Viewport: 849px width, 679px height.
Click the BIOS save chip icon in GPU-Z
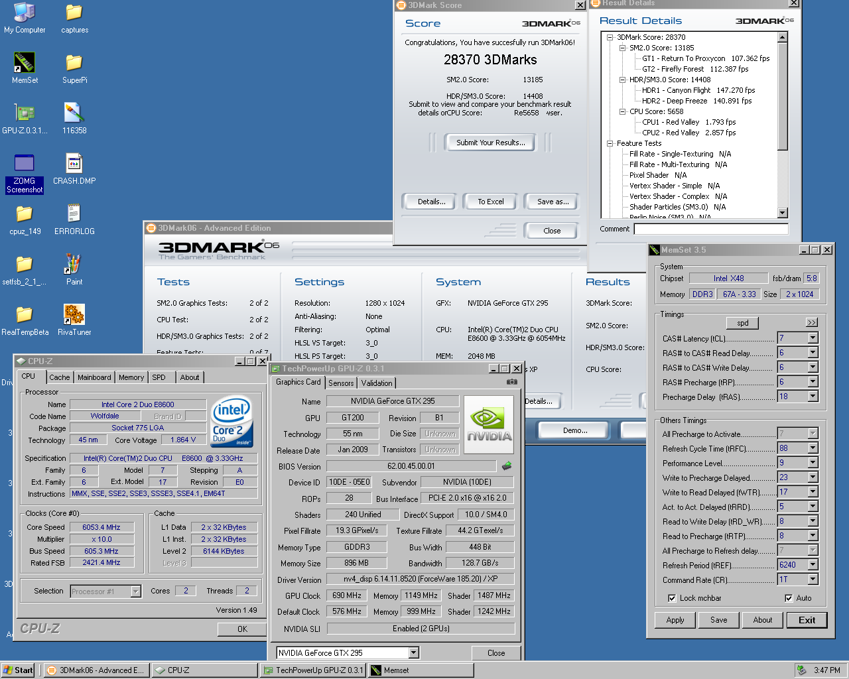[x=507, y=465]
